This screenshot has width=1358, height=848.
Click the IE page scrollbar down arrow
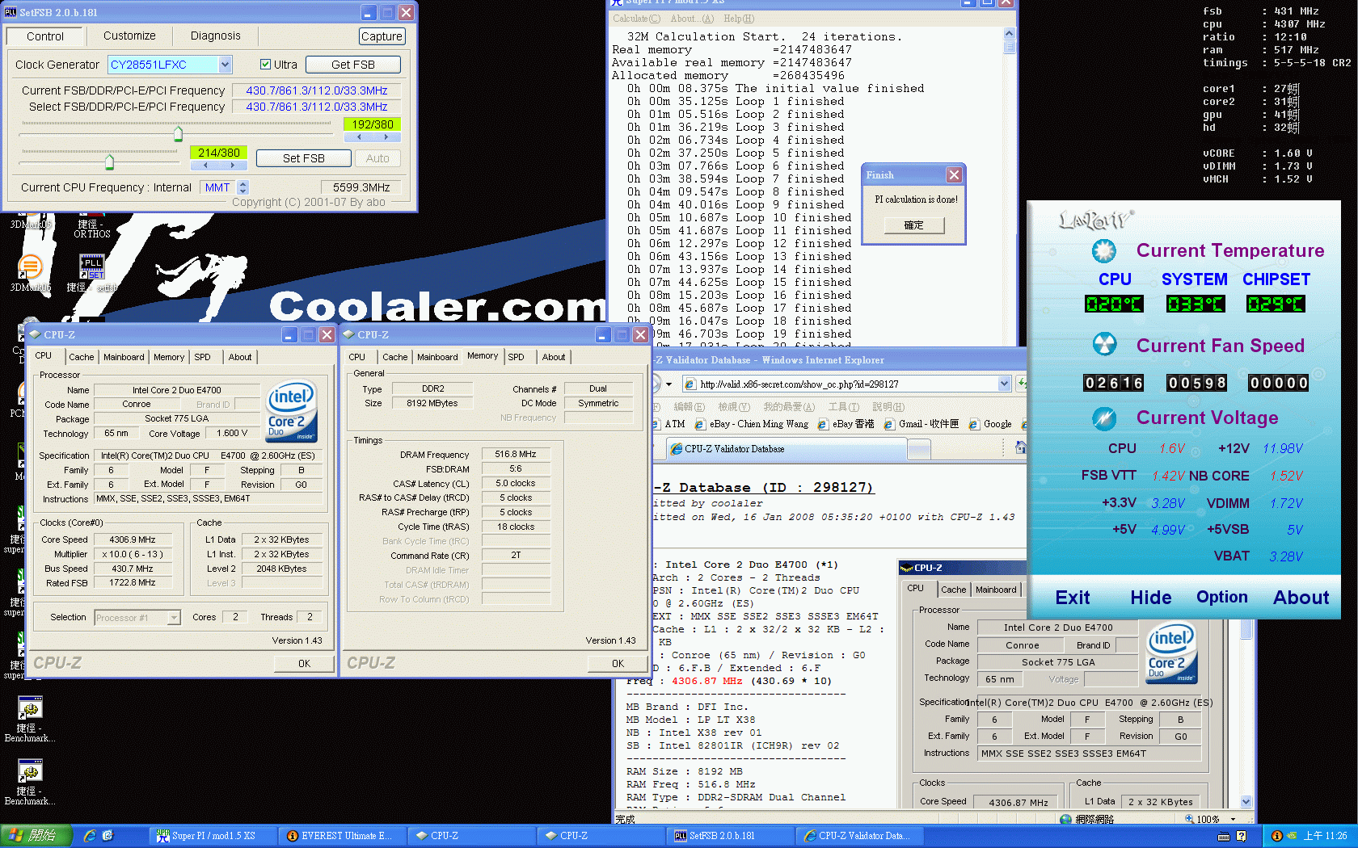click(1246, 802)
